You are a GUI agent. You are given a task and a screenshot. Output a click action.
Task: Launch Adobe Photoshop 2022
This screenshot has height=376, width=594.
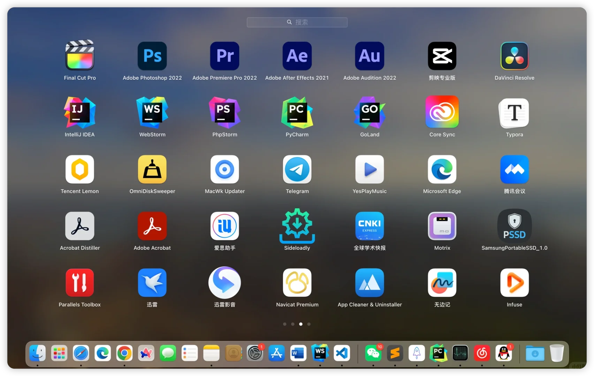[152, 56]
